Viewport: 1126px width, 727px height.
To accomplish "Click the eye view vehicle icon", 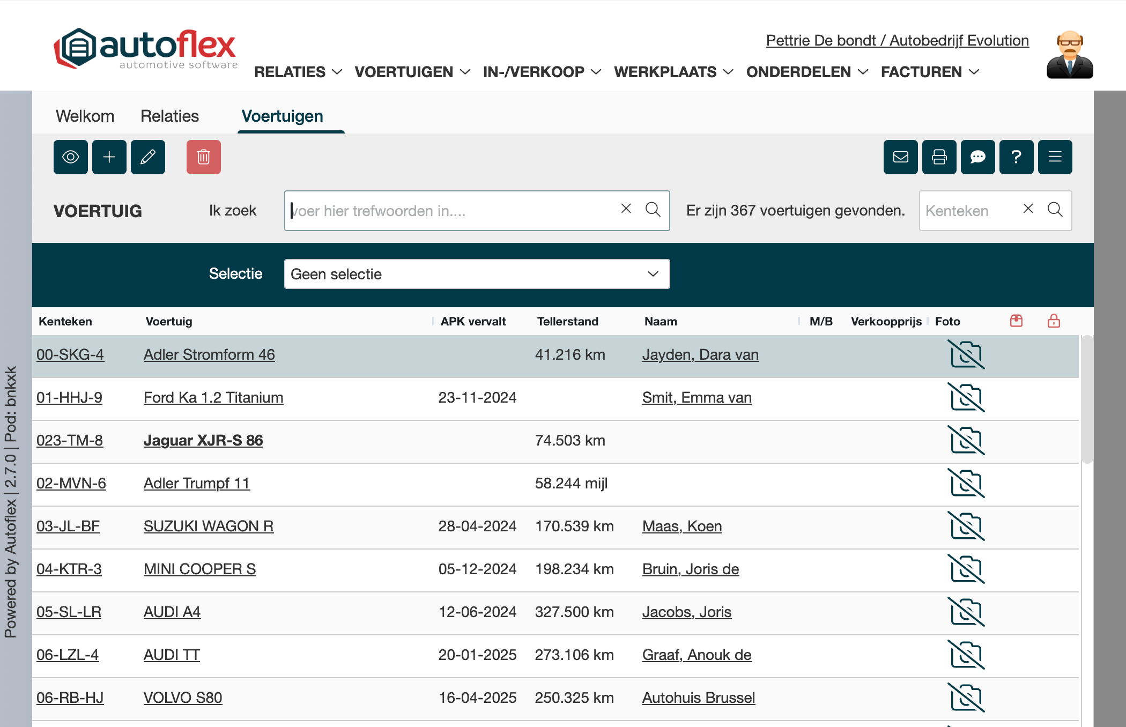I will (x=71, y=157).
